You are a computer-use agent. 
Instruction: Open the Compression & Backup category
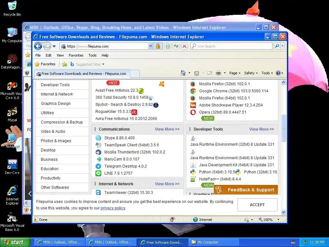pos(62,122)
